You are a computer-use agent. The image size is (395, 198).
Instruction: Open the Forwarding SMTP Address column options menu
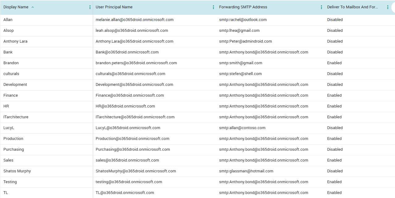pos(321,7)
